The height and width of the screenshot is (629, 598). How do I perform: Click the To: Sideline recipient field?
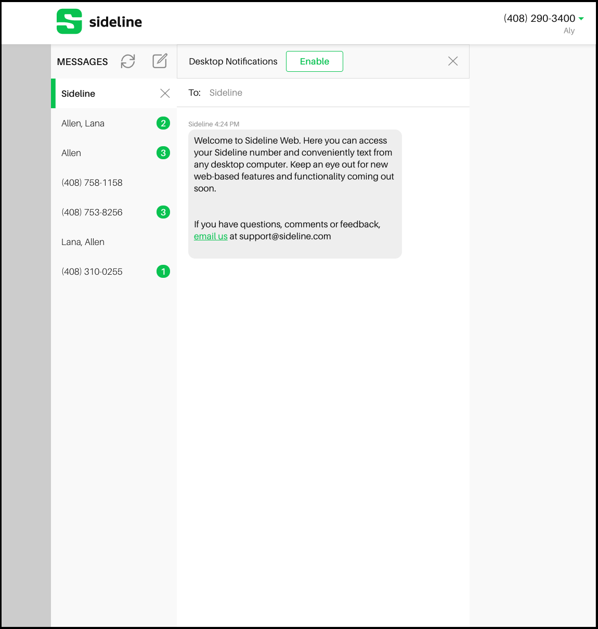(x=323, y=93)
